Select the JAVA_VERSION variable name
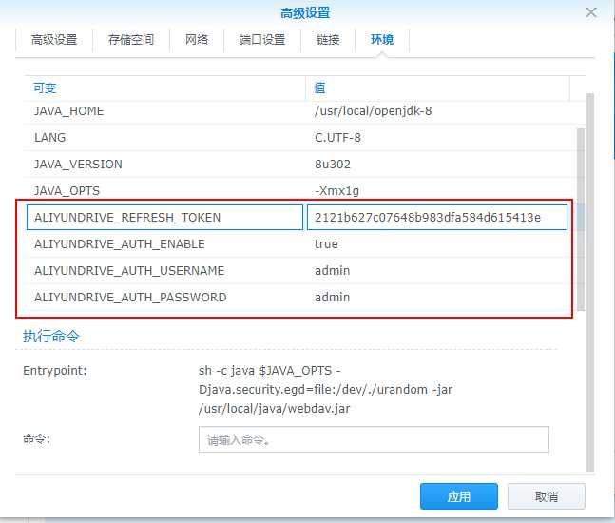Image resolution: width=615 pixels, height=523 pixels. tap(78, 165)
